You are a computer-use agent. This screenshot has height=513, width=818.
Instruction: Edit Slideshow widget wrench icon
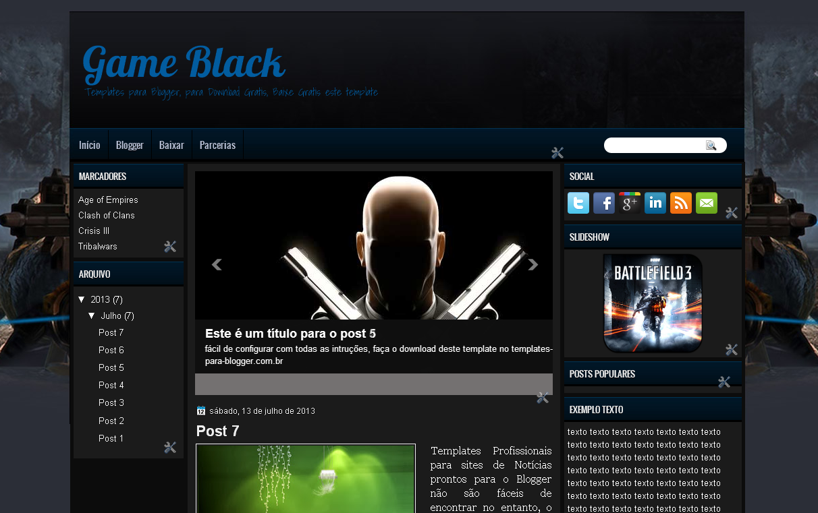[x=732, y=350]
